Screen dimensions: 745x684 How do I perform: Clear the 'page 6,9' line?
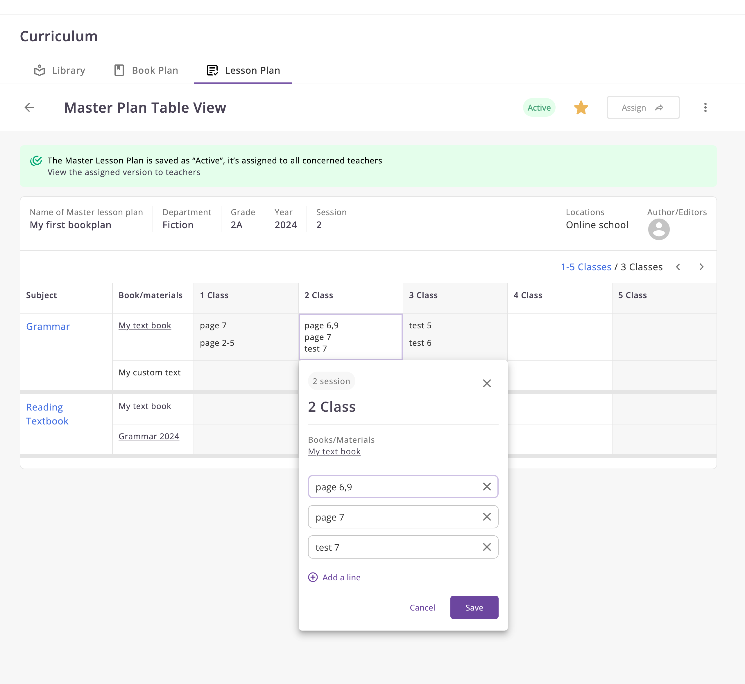coord(486,487)
